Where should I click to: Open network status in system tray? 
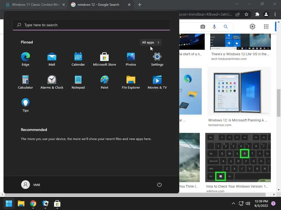tap(241, 203)
